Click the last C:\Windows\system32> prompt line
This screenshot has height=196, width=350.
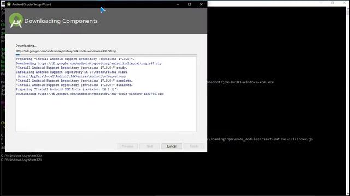click(x=21, y=160)
